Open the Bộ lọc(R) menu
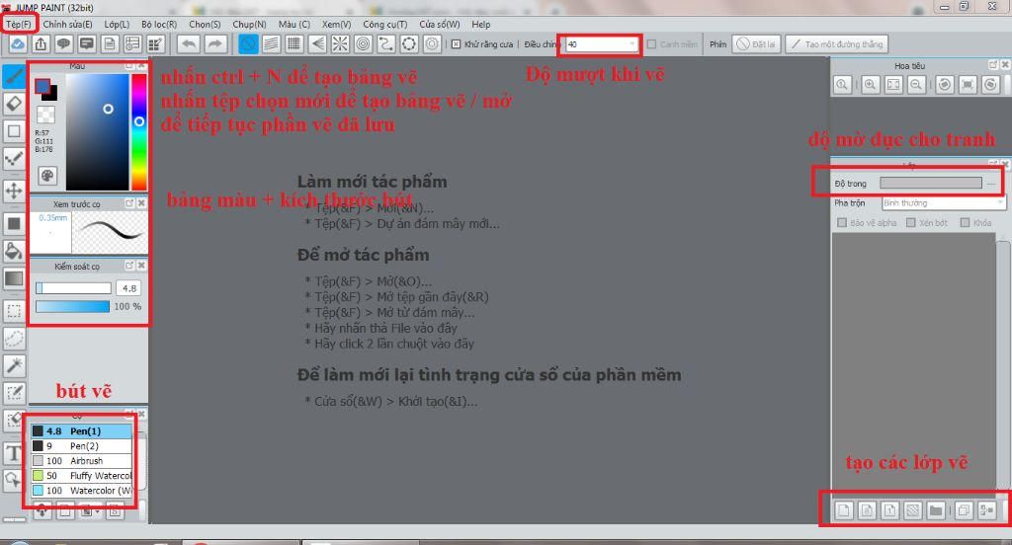The width and height of the screenshot is (1012, 545). (x=159, y=24)
